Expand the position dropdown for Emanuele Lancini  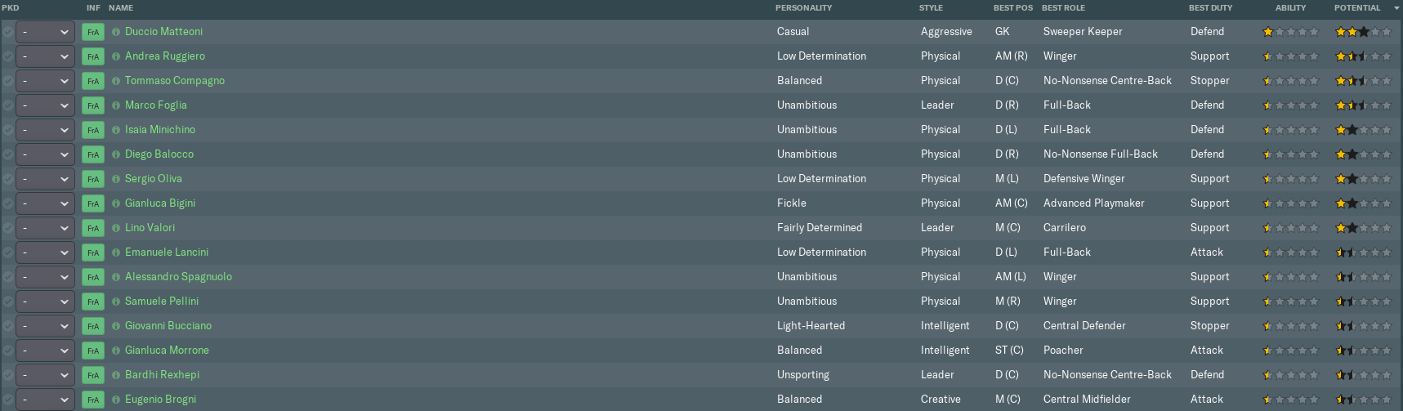point(45,252)
